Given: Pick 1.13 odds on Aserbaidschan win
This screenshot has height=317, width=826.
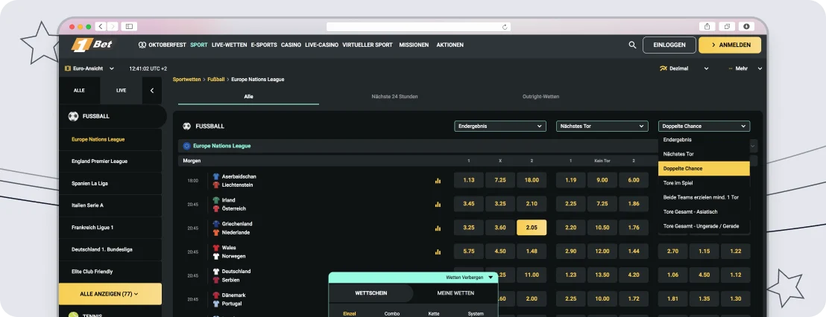Looking at the screenshot, I should tap(468, 180).
